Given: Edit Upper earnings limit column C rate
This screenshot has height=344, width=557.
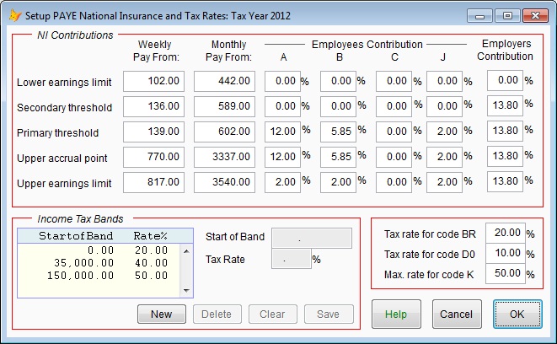Looking at the screenshot, I should point(394,182).
